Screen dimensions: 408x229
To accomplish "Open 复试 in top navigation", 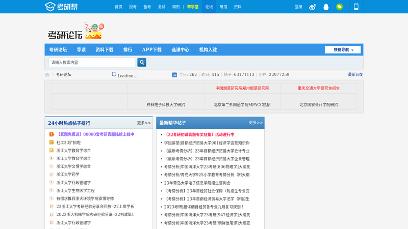I will coord(162,7).
